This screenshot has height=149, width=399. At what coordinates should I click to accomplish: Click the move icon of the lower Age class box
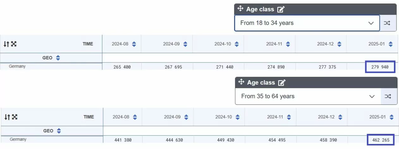tap(241, 82)
